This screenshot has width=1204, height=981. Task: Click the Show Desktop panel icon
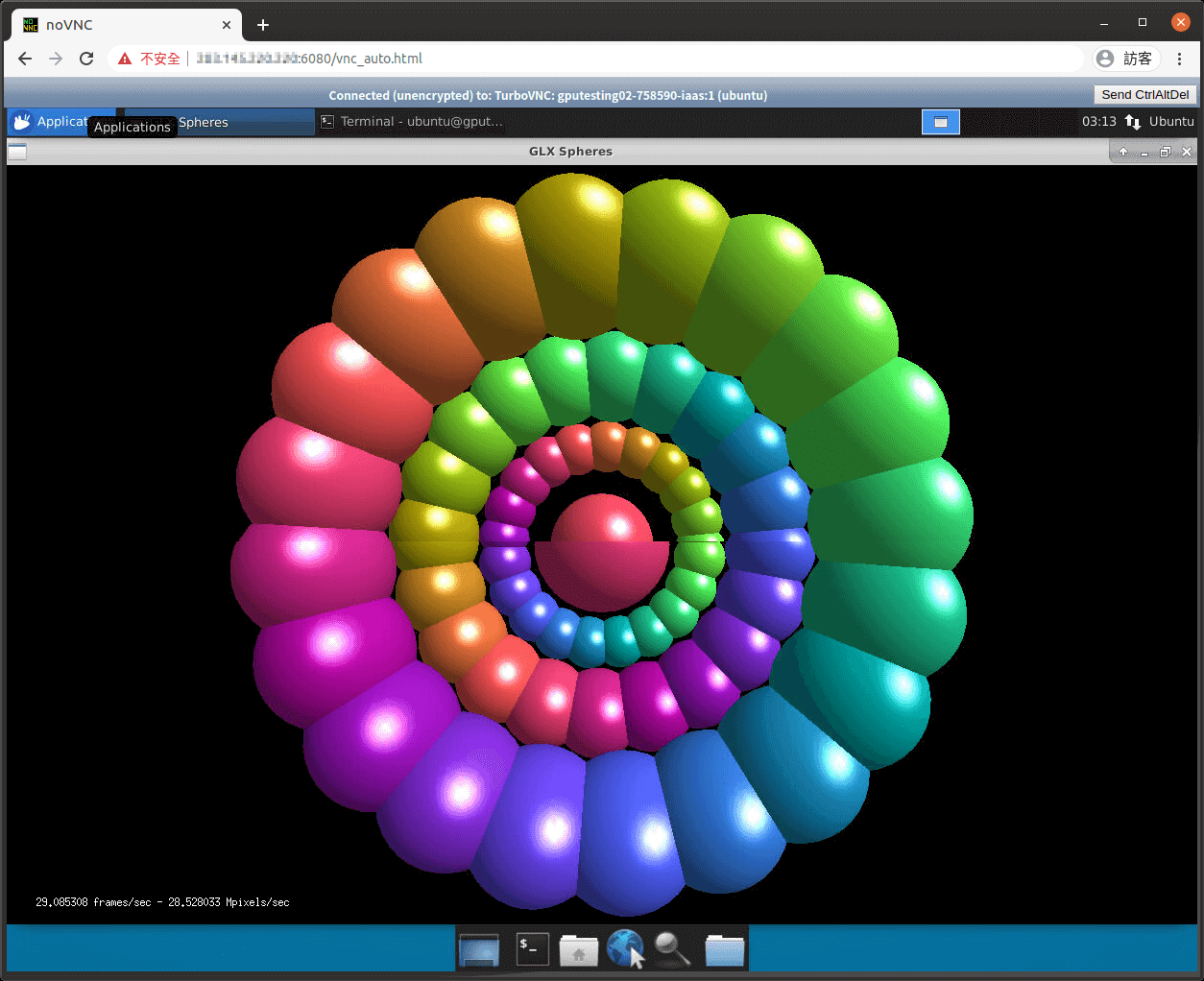tap(480, 949)
